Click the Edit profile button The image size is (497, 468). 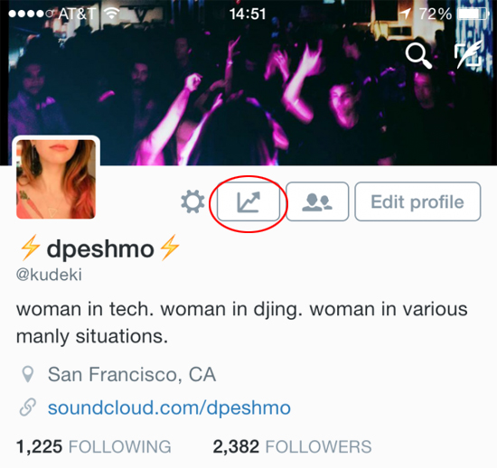[417, 201]
